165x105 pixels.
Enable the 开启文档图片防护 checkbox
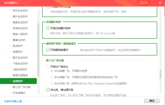tap(48, 28)
